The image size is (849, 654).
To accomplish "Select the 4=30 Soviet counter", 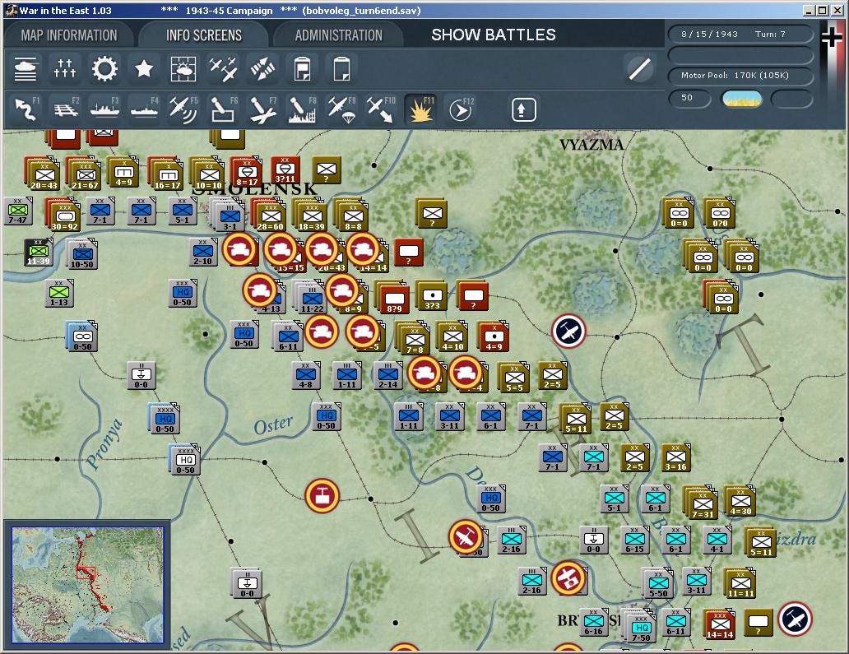I will pyautogui.click(x=740, y=501).
